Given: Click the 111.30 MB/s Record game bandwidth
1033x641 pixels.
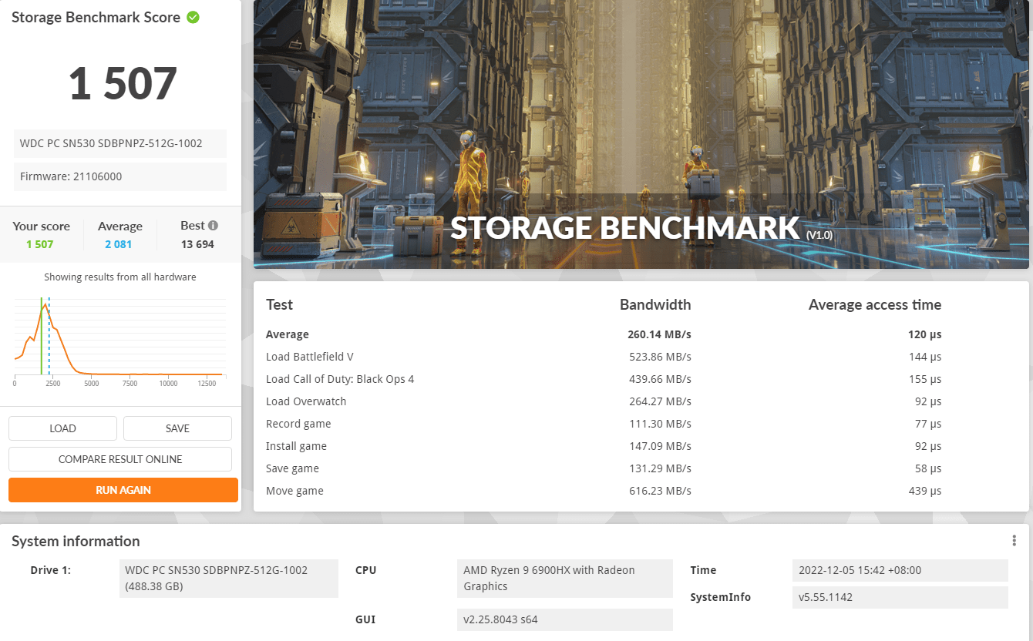Looking at the screenshot, I should point(660,424).
